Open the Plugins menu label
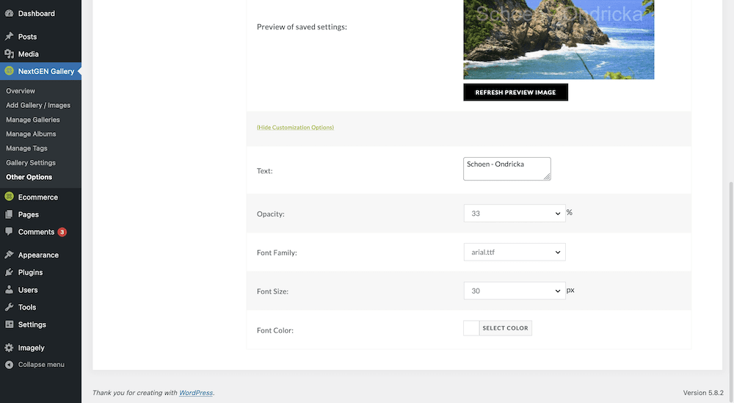Viewport: 734px width, 403px height. [30, 272]
